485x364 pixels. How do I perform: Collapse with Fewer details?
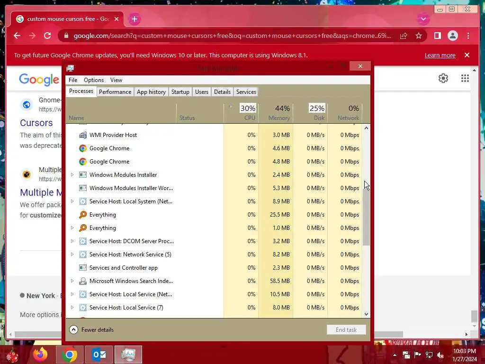click(91, 330)
